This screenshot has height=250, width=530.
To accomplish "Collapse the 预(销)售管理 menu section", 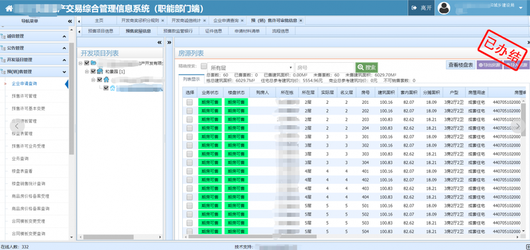I will point(64,72).
